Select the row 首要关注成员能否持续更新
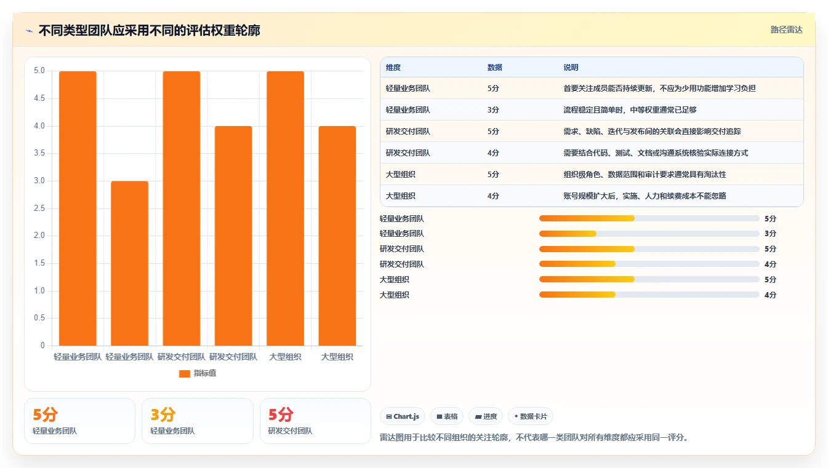 pyautogui.click(x=592, y=89)
